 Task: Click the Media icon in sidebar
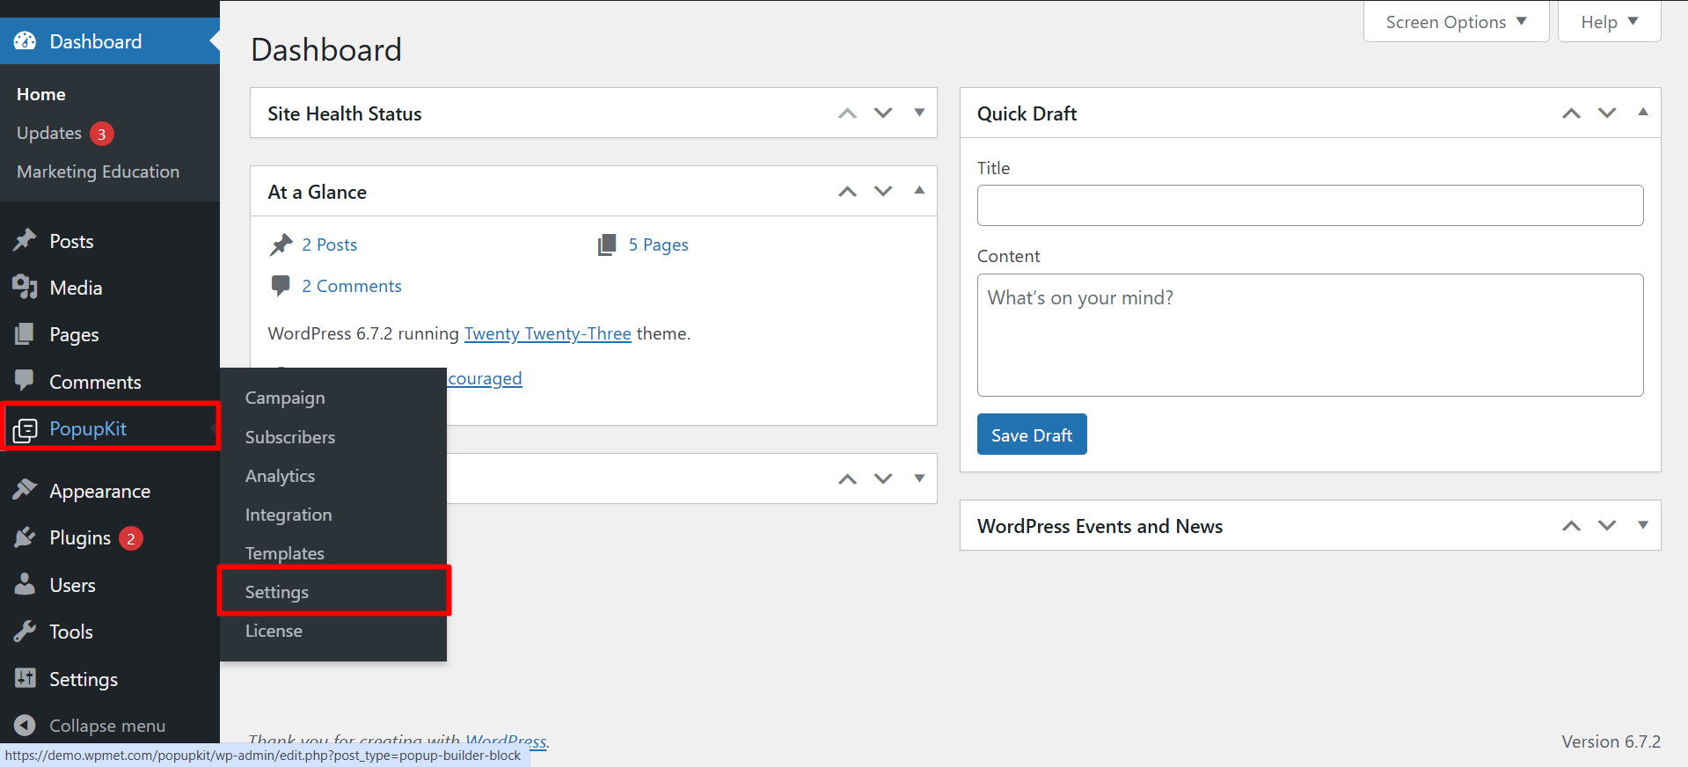(25, 288)
